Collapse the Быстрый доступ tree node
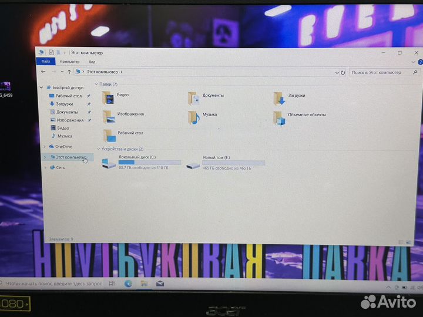Image resolution: width=423 pixels, height=317 pixels. tap(41, 87)
